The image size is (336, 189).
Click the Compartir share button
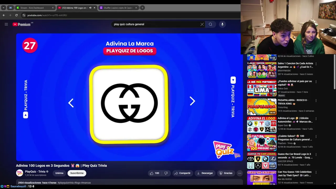(182, 173)
